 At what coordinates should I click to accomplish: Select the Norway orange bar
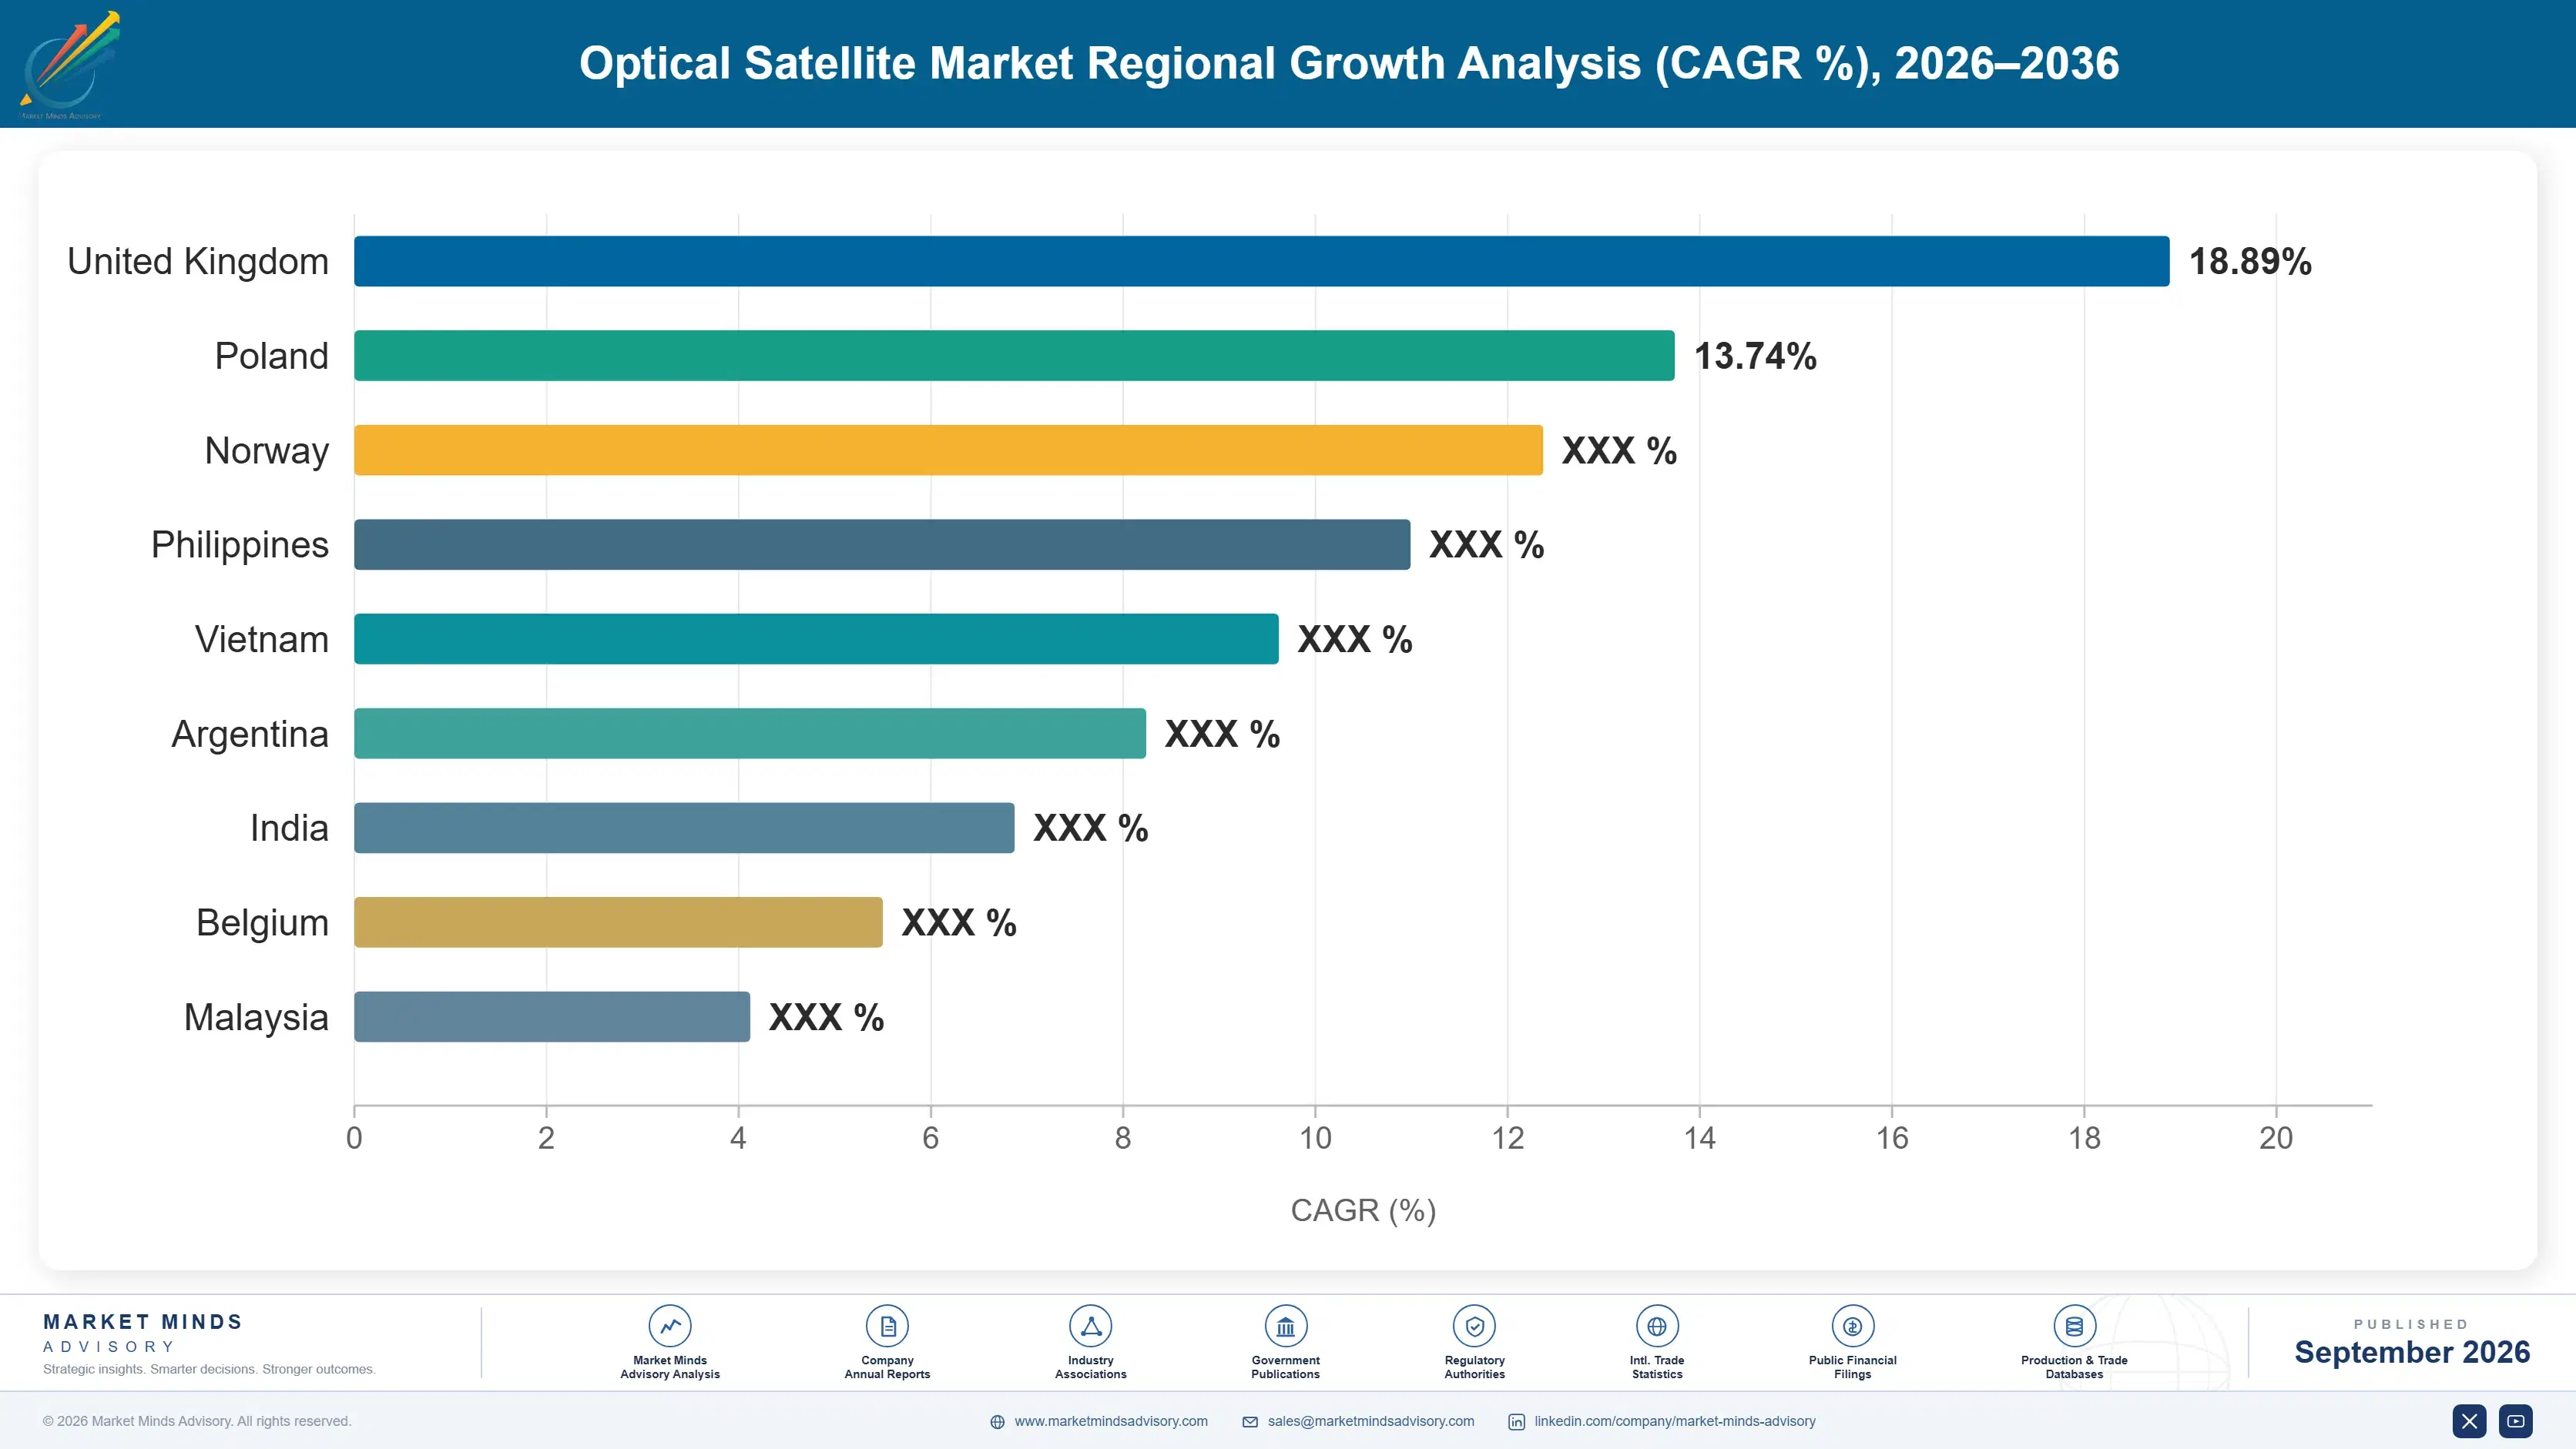(x=948, y=450)
